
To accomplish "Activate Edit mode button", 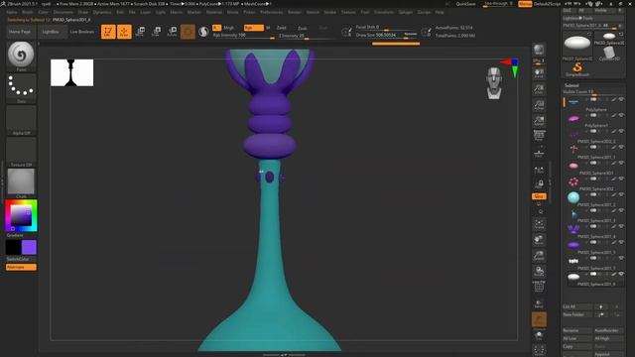I will tap(108, 32).
